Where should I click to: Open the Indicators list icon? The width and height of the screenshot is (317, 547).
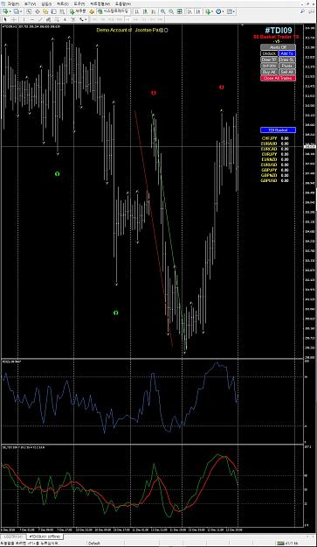coord(208,11)
